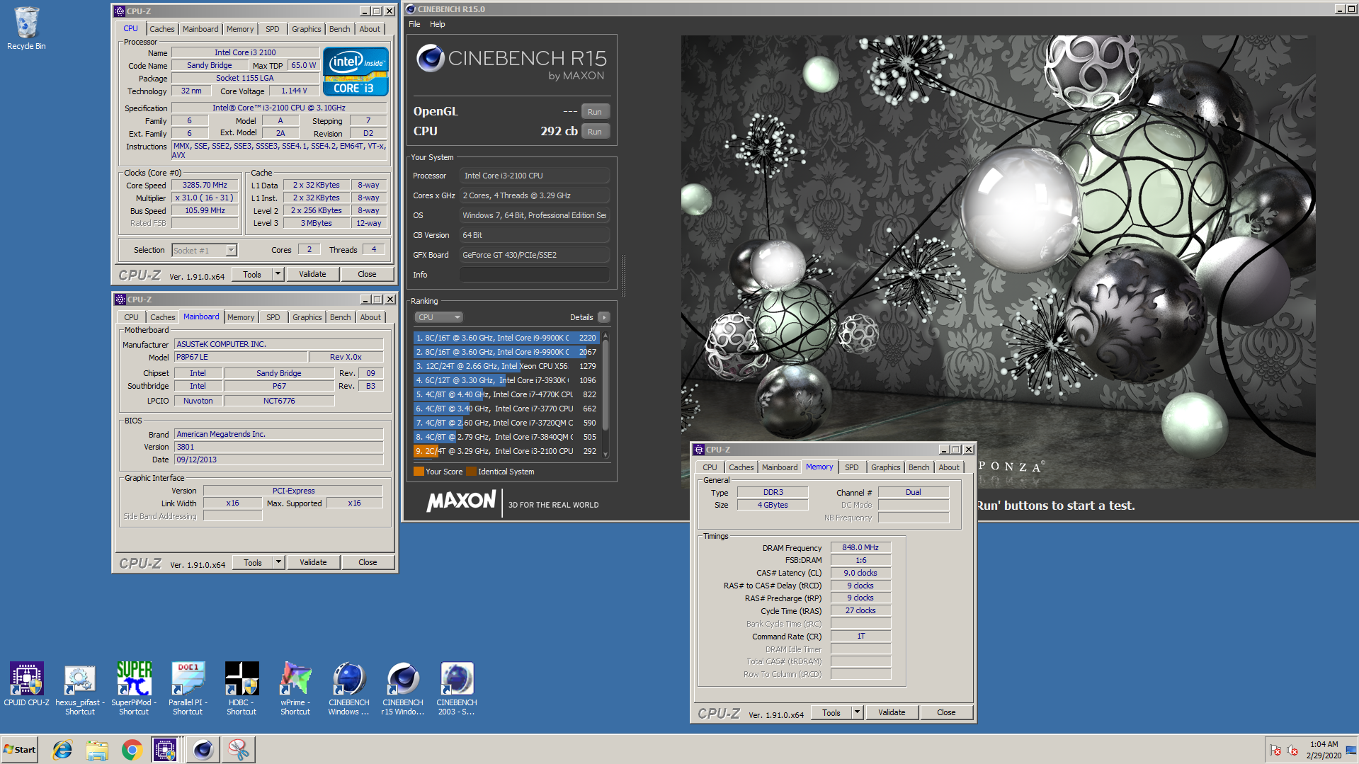The width and height of the screenshot is (1359, 764).
Task: Open Parallel PI shortcut icon
Action: click(x=188, y=688)
